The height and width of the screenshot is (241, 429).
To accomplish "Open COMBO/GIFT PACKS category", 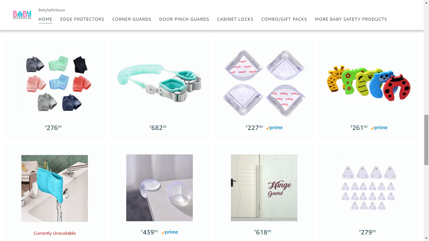I will 284,19.
